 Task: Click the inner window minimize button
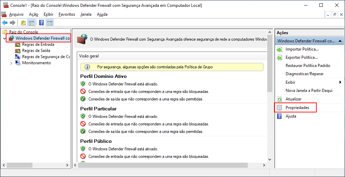328,15
